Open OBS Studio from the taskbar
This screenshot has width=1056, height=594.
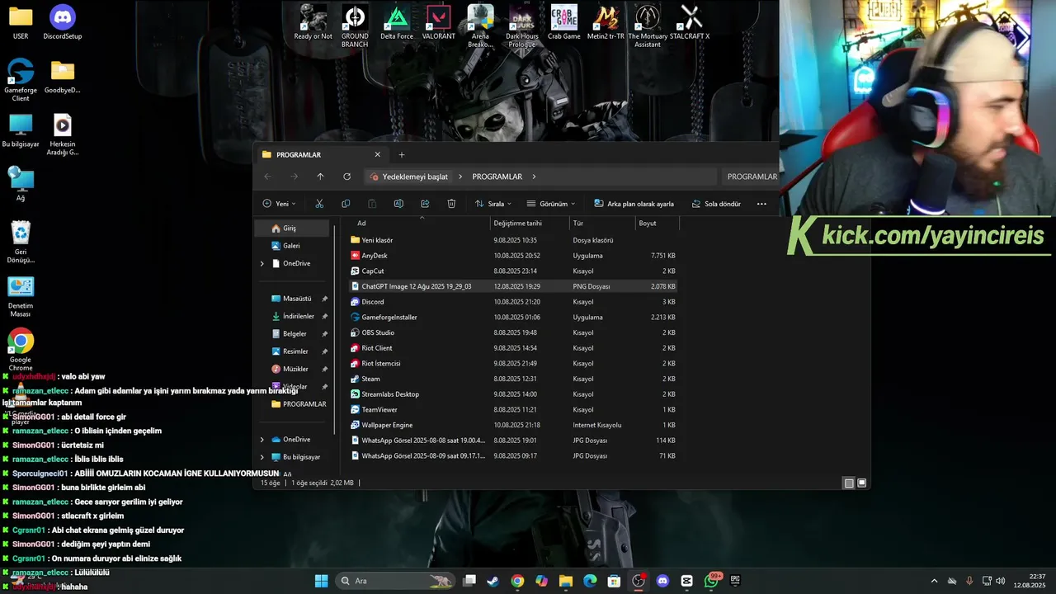pos(639,581)
